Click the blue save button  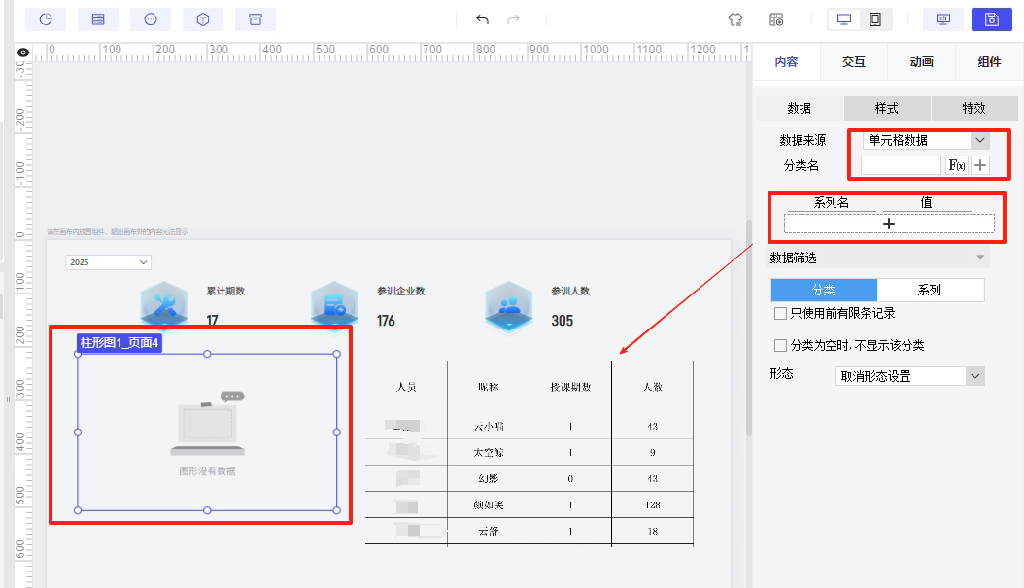[991, 18]
